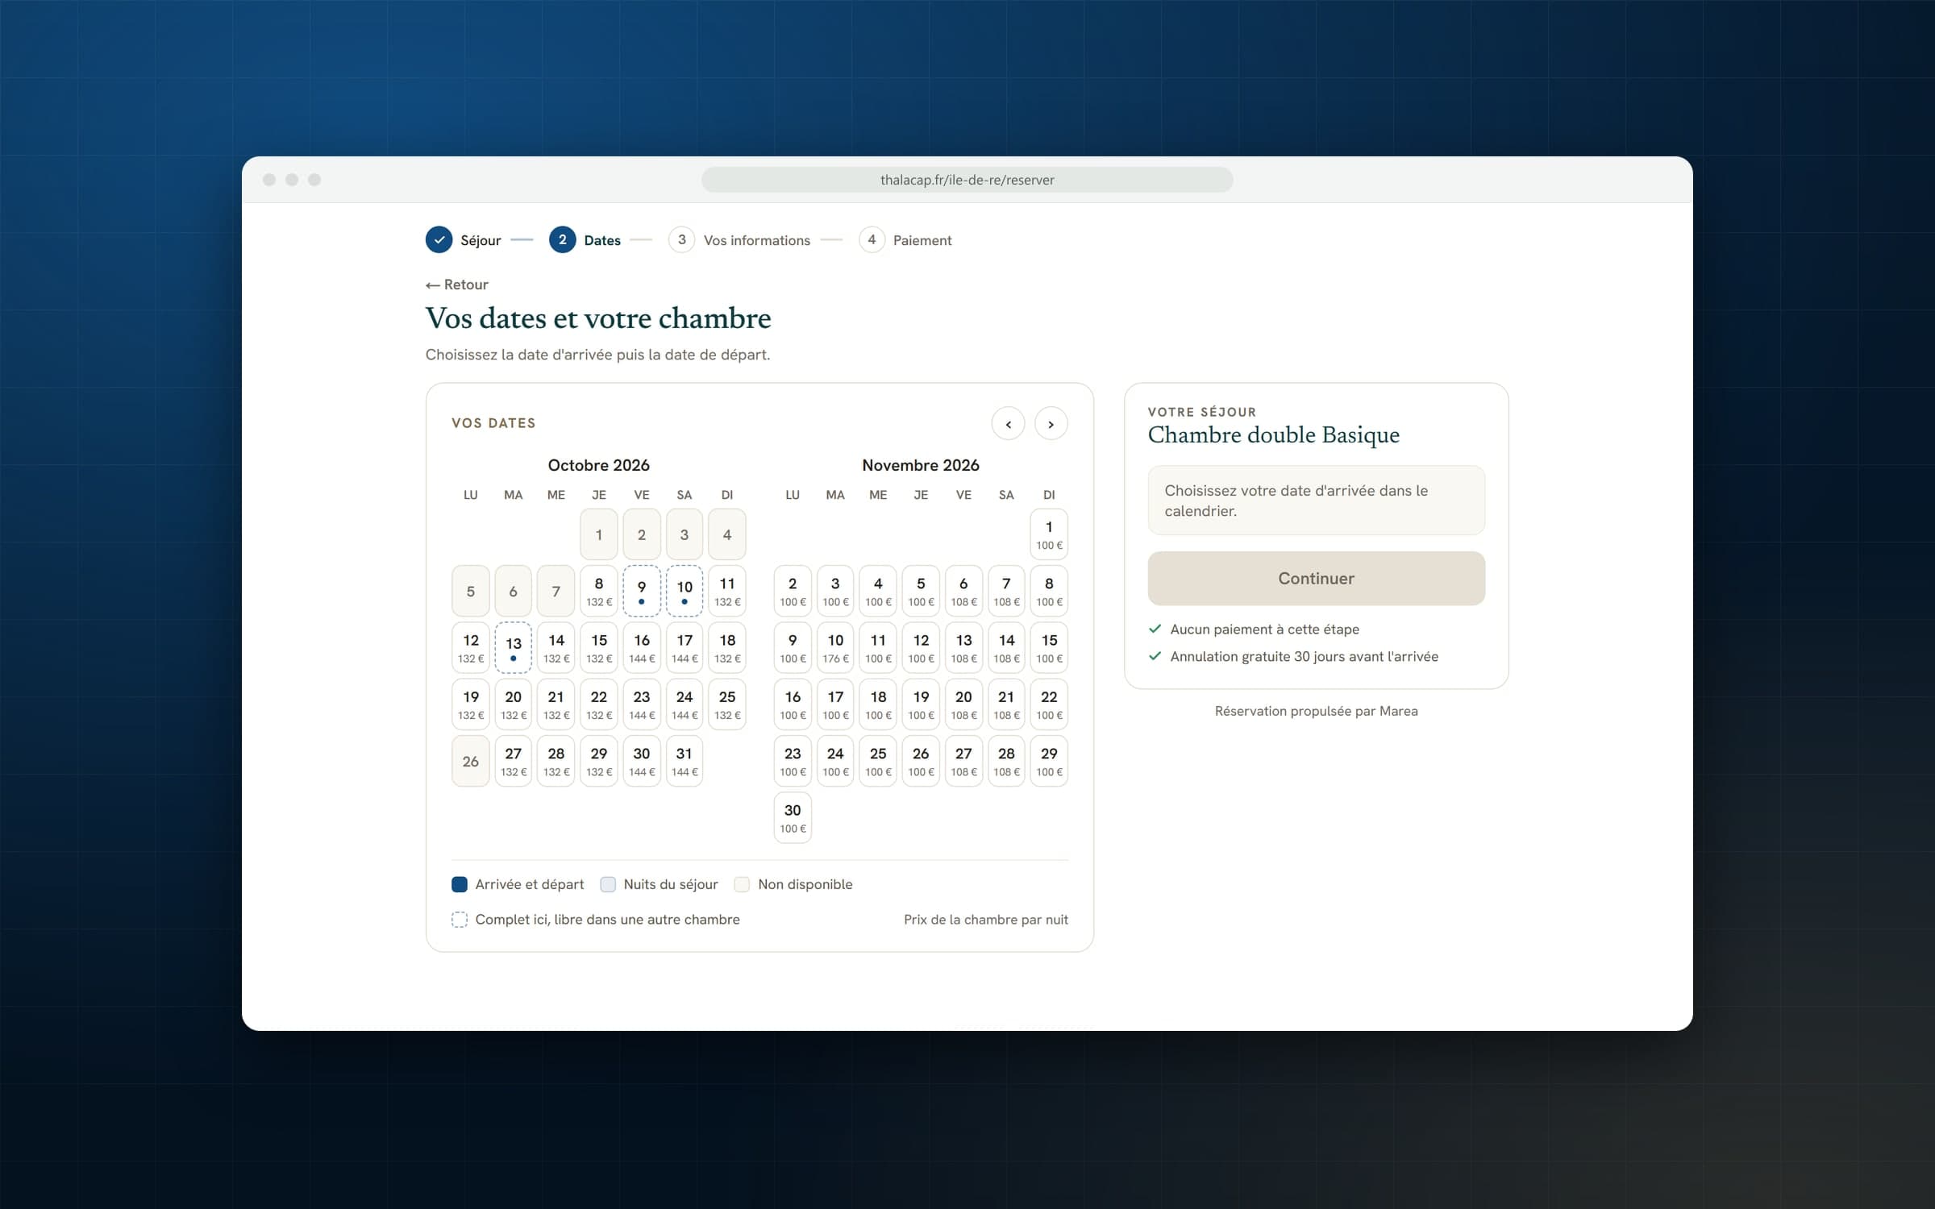Choose October 31 at 144 €
Viewport: 1935px width, 1209px height.
pyautogui.click(x=685, y=761)
